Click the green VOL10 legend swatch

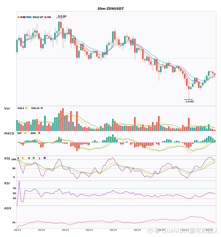(42, 108)
